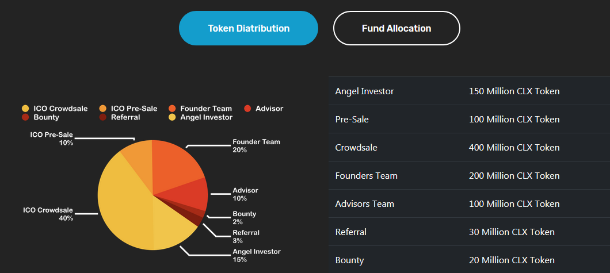610x273 pixels.
Task: Click the Bounty 2% chart label
Action: [245, 218]
